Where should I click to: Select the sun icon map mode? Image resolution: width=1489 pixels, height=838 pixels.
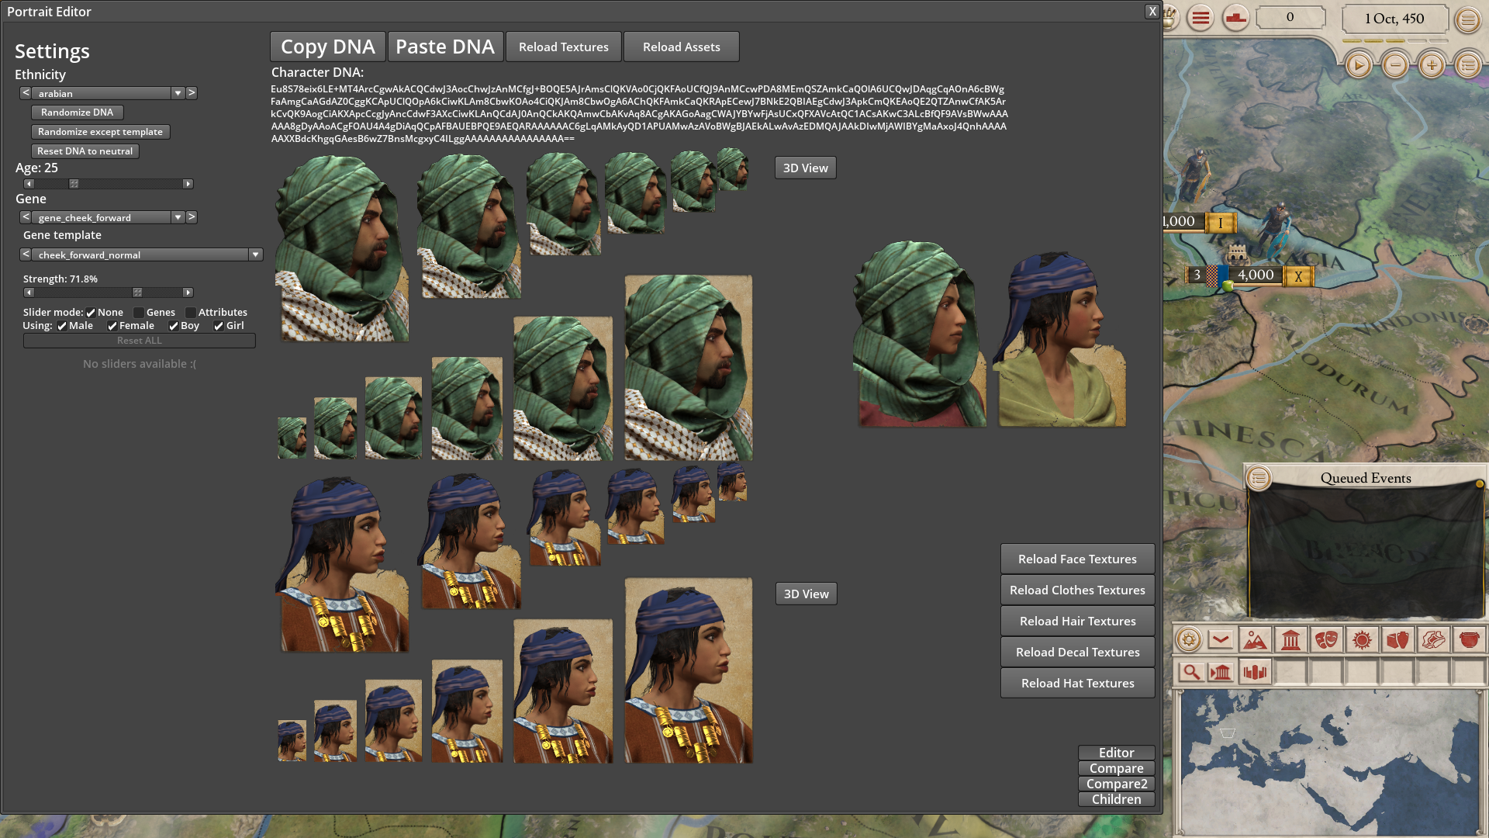[1362, 640]
